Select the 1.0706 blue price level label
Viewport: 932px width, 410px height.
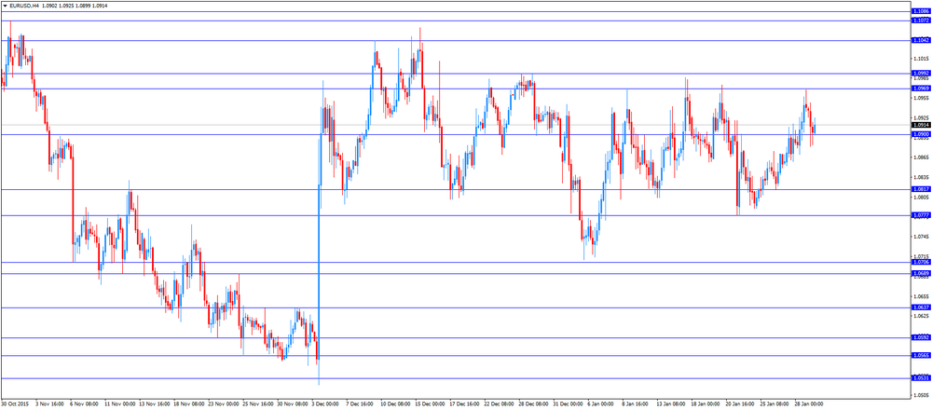point(920,262)
